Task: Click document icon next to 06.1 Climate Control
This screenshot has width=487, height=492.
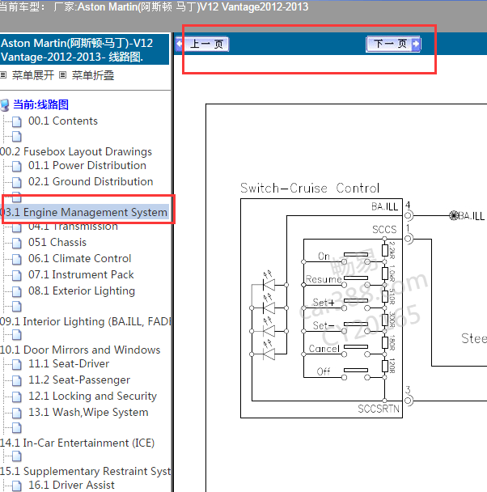Action: coord(17,259)
